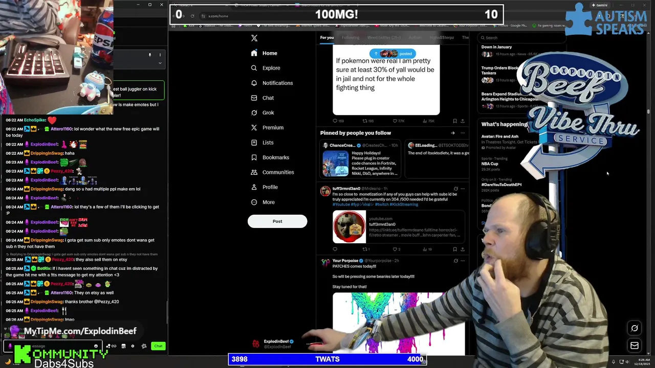Open Grok action on Your Porpoise post
This screenshot has width=655, height=368.
(x=455, y=261)
